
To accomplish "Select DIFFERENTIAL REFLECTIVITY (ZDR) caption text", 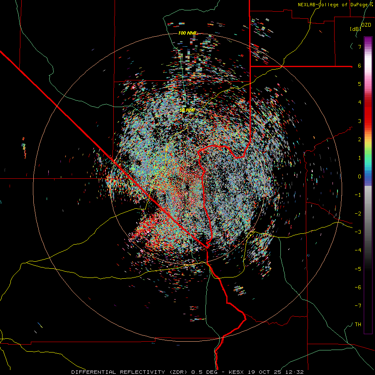I will point(130,372).
